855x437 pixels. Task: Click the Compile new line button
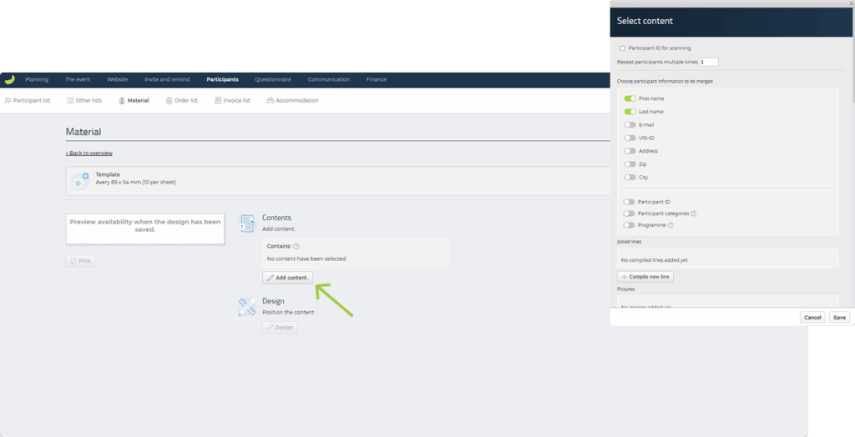645,277
